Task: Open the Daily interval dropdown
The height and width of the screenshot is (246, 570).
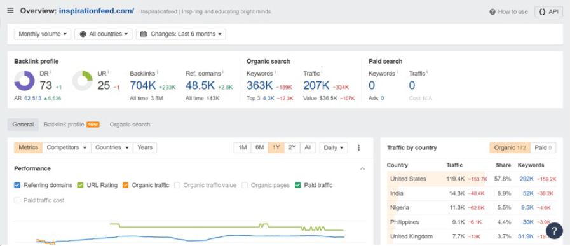Action: point(334,147)
